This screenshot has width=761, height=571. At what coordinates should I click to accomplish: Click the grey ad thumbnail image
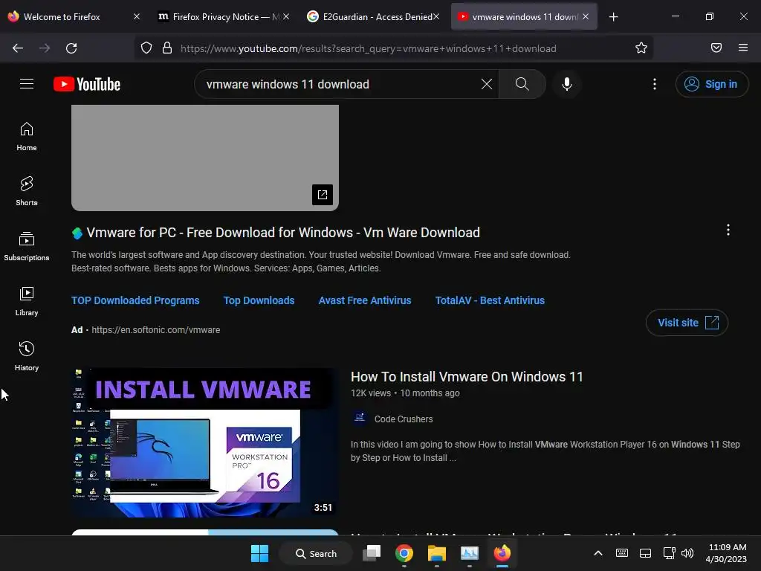pos(205,158)
